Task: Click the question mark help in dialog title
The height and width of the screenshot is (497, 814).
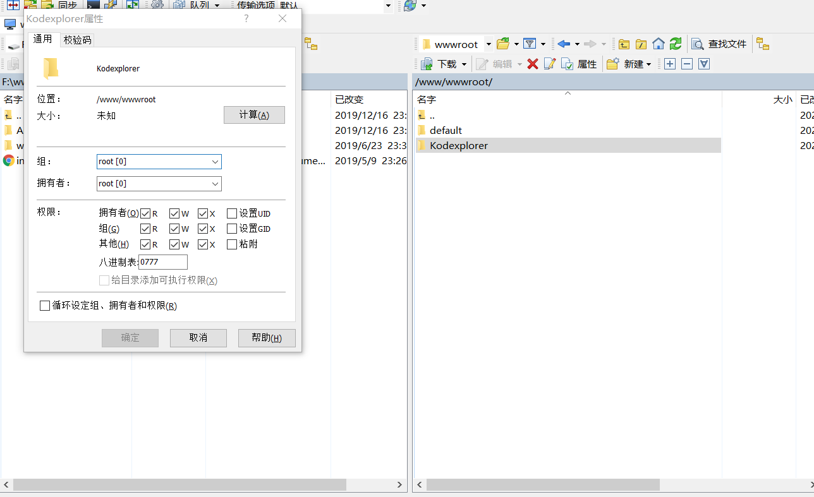Action: (246, 18)
